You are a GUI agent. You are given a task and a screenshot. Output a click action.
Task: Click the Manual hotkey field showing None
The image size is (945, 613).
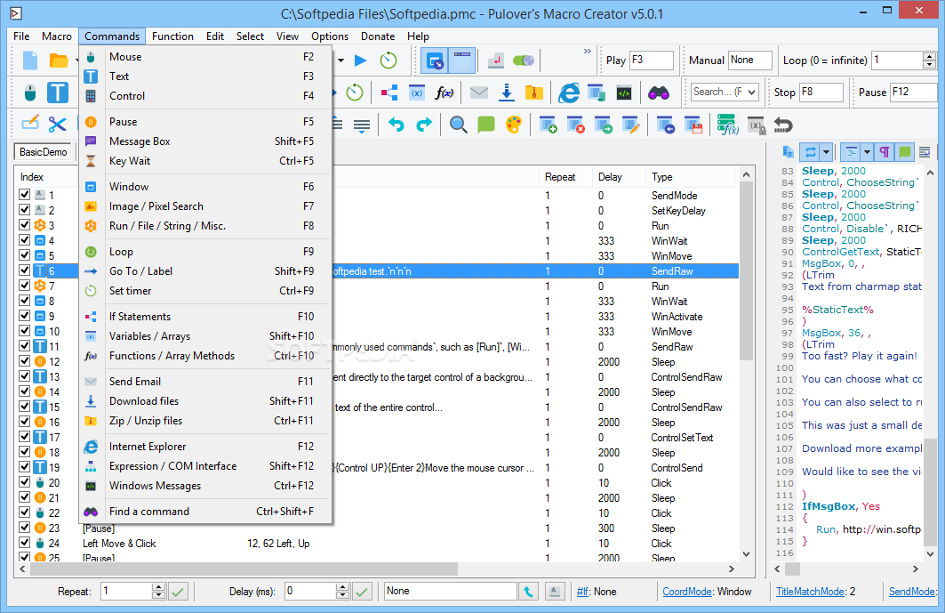749,60
